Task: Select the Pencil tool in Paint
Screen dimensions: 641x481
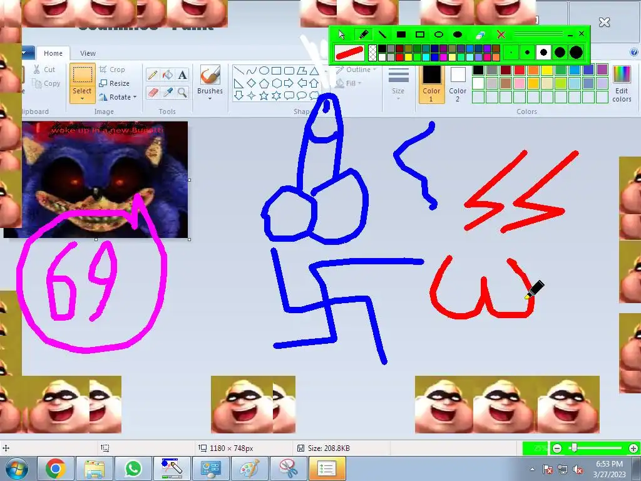Action: coord(153,75)
